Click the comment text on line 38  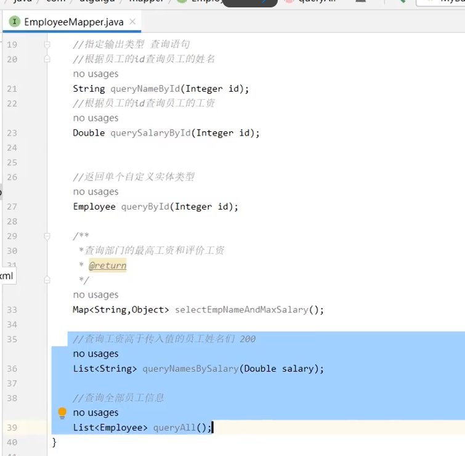118,398
